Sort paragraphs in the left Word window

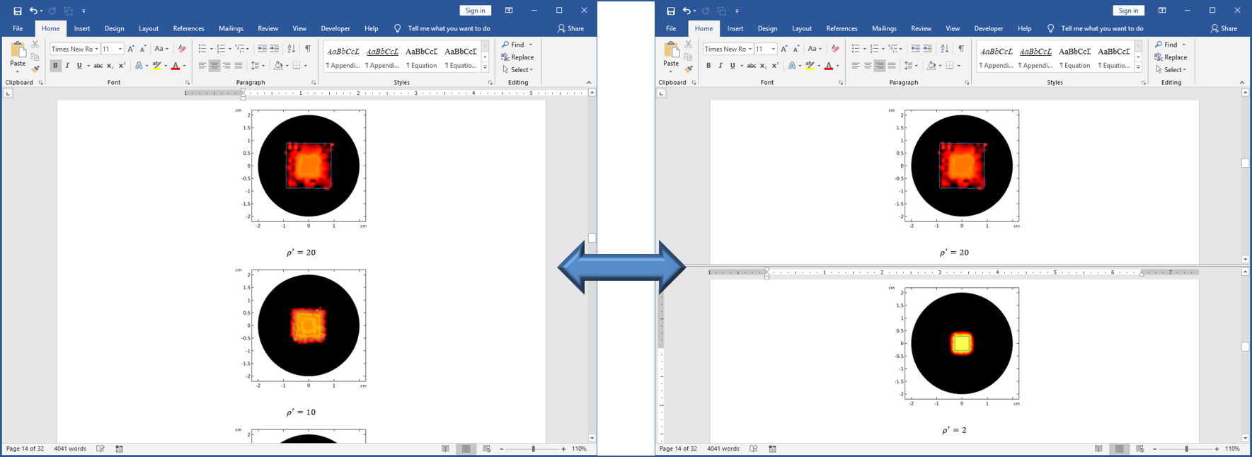tap(291, 49)
